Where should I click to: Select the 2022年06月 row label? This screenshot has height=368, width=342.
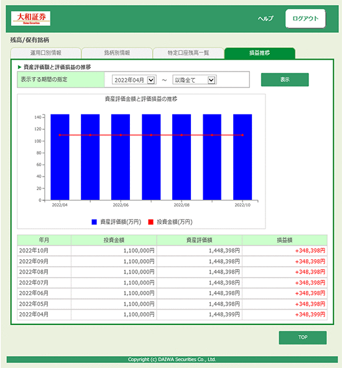(34, 293)
